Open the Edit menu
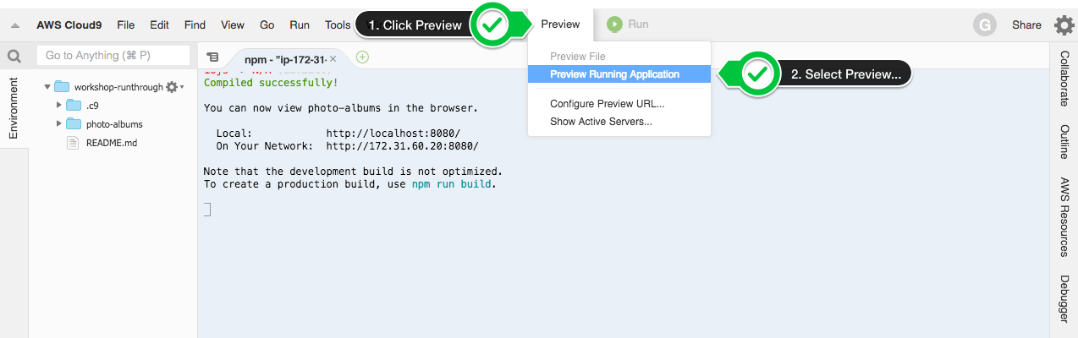This screenshot has width=1078, height=338. [159, 25]
